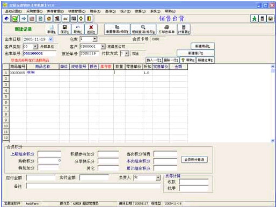Viewport: 277px width, 207px height.
Task: Expand the 仓库 warehouse dropdown
Action: (x=95, y=39)
